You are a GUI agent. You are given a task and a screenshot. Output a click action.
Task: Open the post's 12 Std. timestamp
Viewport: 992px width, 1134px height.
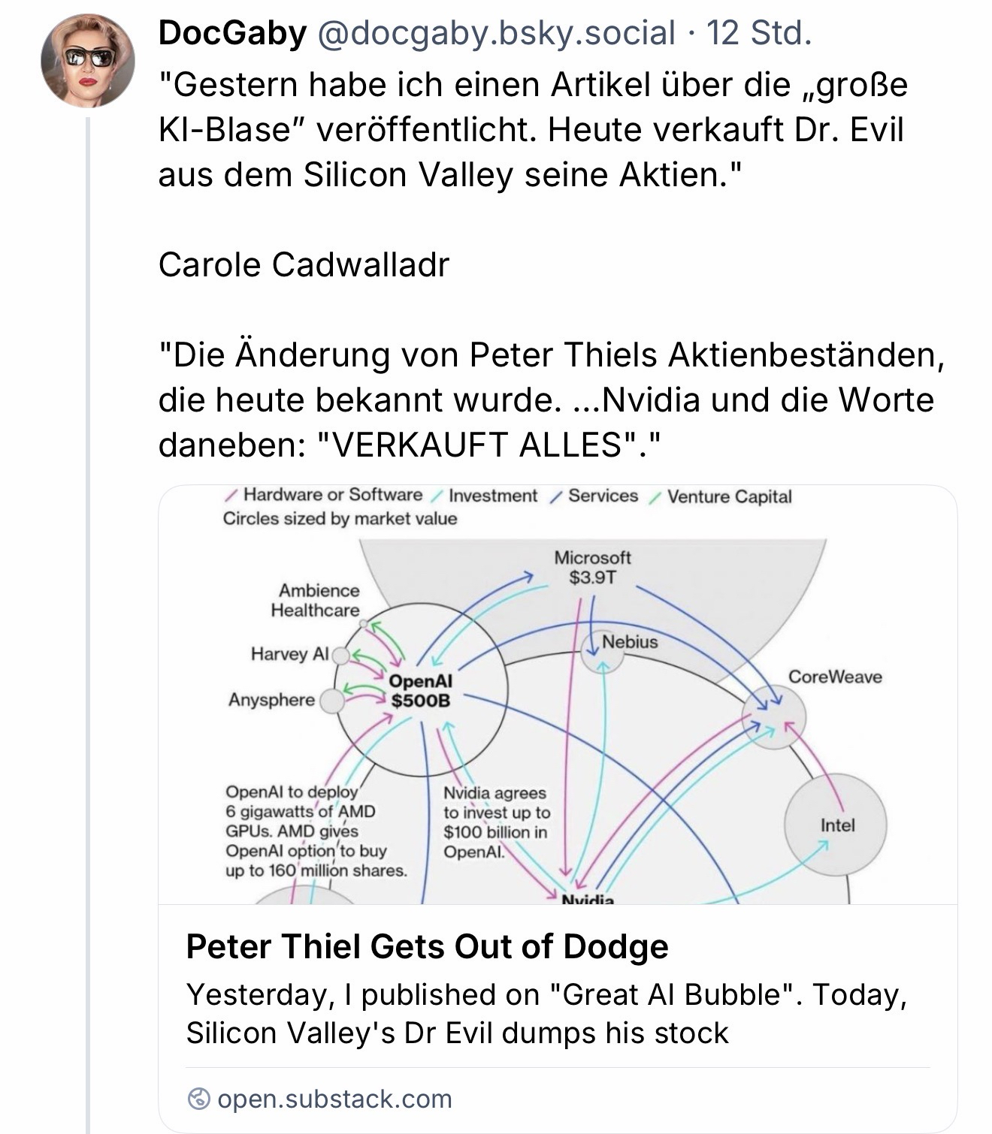[x=759, y=33]
